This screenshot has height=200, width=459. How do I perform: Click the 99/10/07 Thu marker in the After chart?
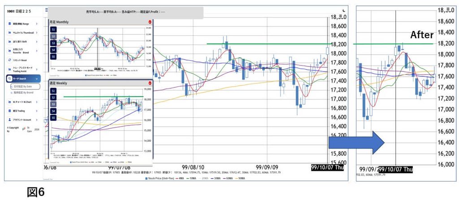(395, 170)
